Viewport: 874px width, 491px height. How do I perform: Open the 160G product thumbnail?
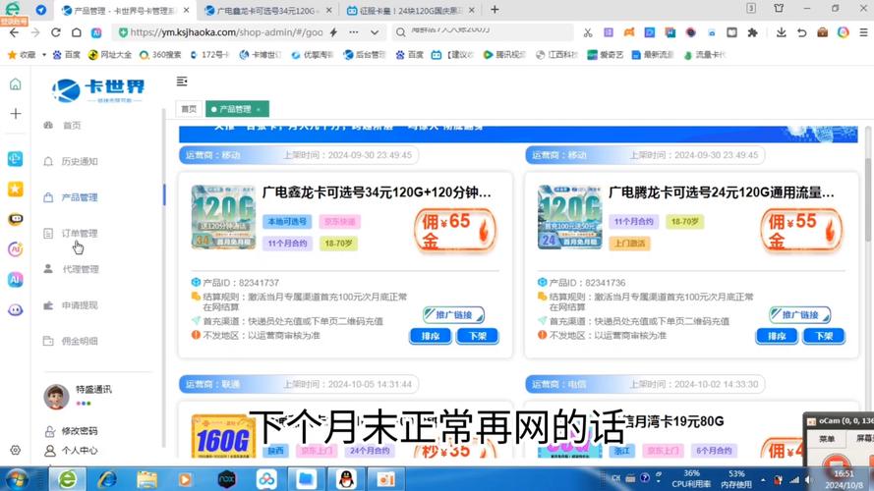[223, 436]
